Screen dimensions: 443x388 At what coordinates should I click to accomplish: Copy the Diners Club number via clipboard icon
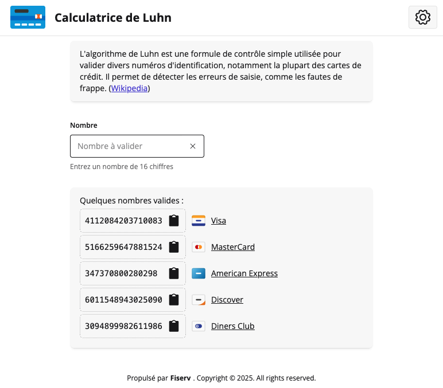coord(174,326)
